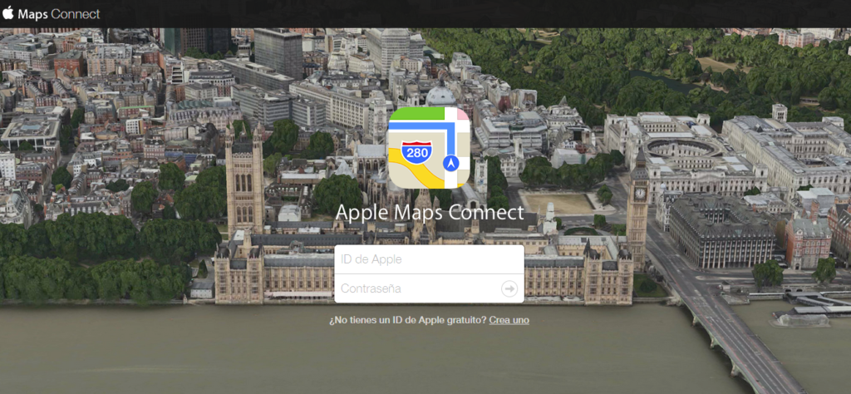Viewport: 851px width, 394px height.
Task: Submit login with the arrow button
Action: (509, 288)
